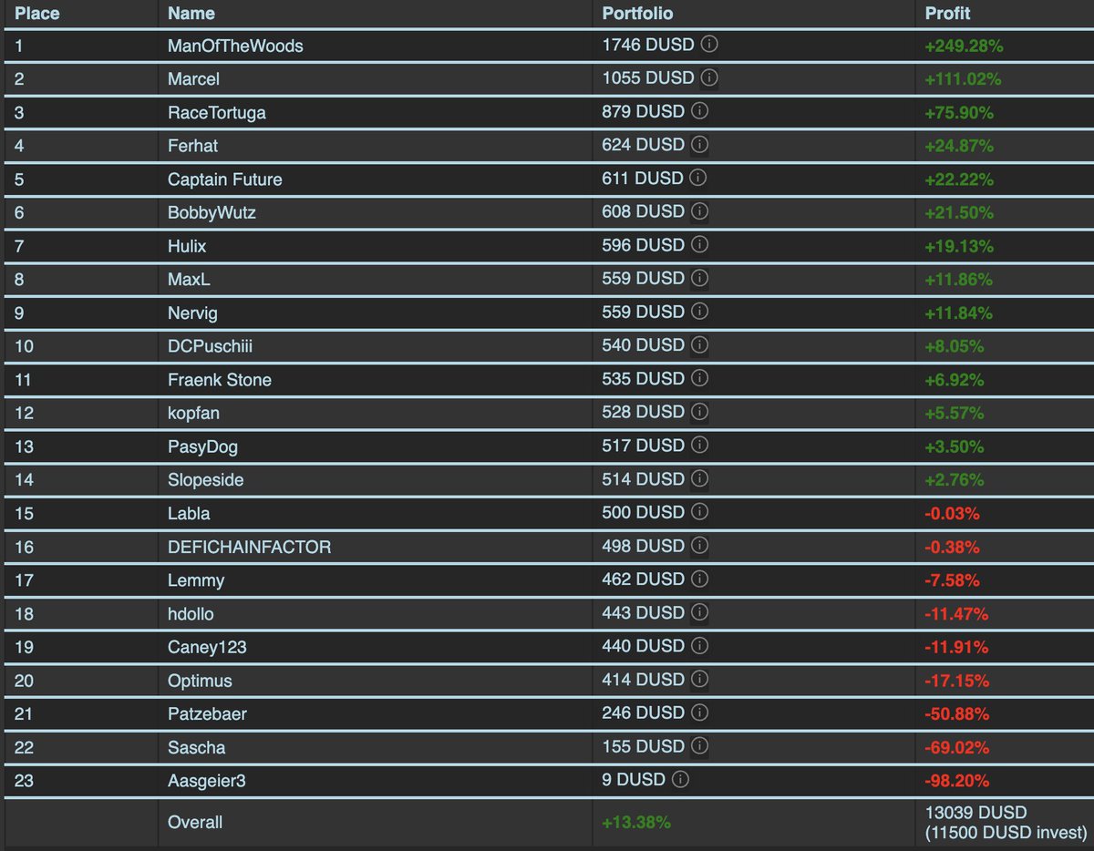Show info for Aasgeier3's 9 DUSD
Screen dimensions: 1094x851
[x=680, y=779]
